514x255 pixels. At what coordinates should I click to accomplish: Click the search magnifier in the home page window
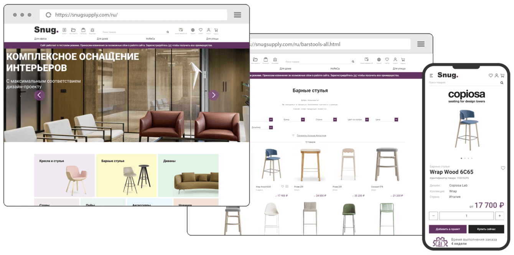tap(168, 32)
